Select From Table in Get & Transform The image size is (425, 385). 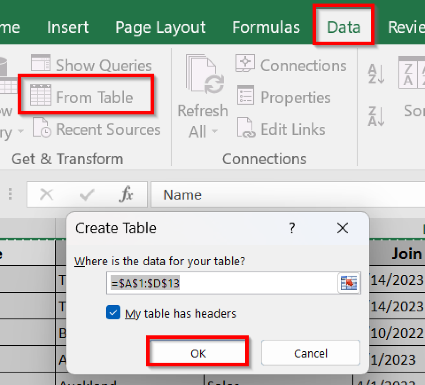86,95
